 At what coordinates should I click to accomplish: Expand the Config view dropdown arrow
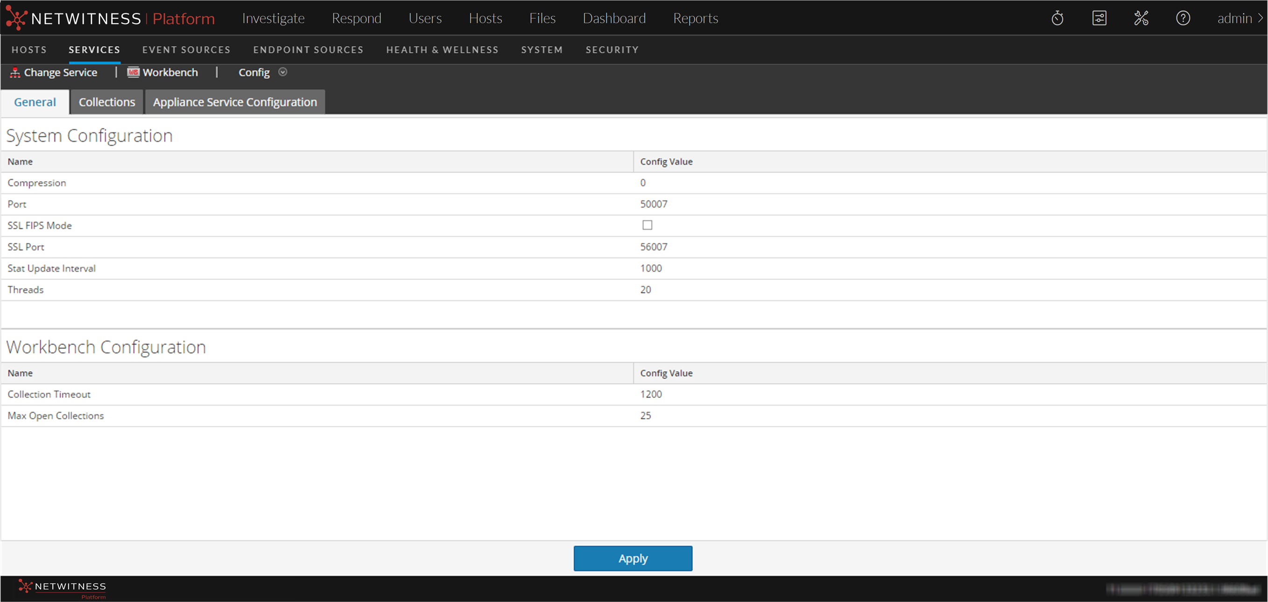(282, 72)
